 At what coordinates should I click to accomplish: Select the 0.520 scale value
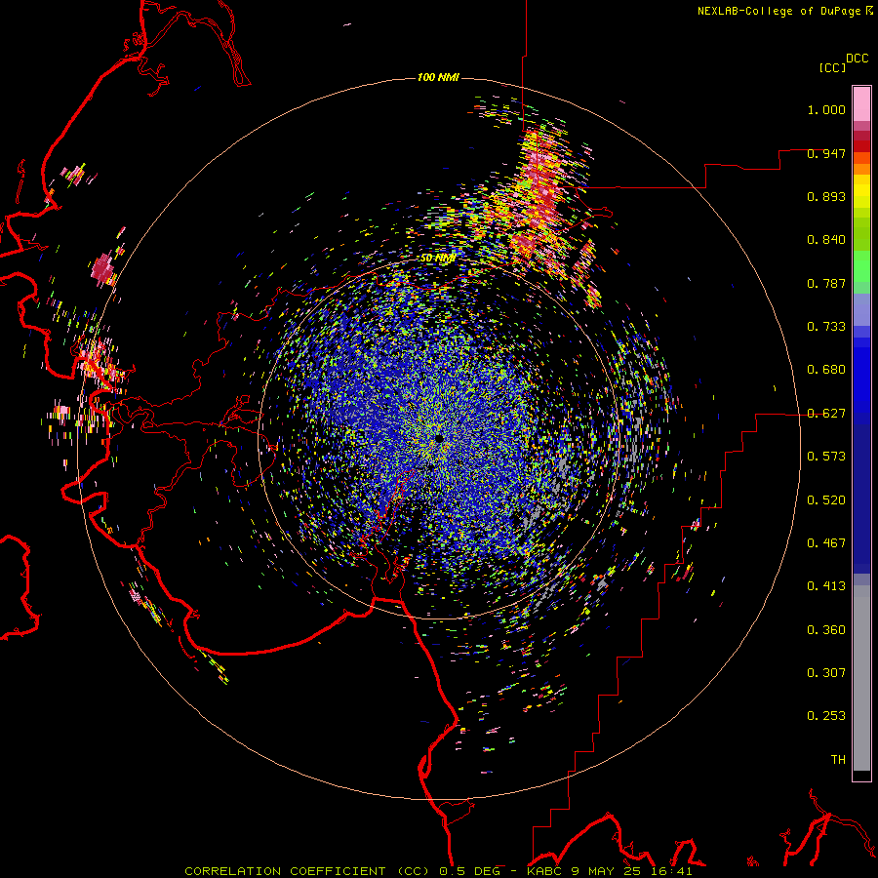coord(826,500)
